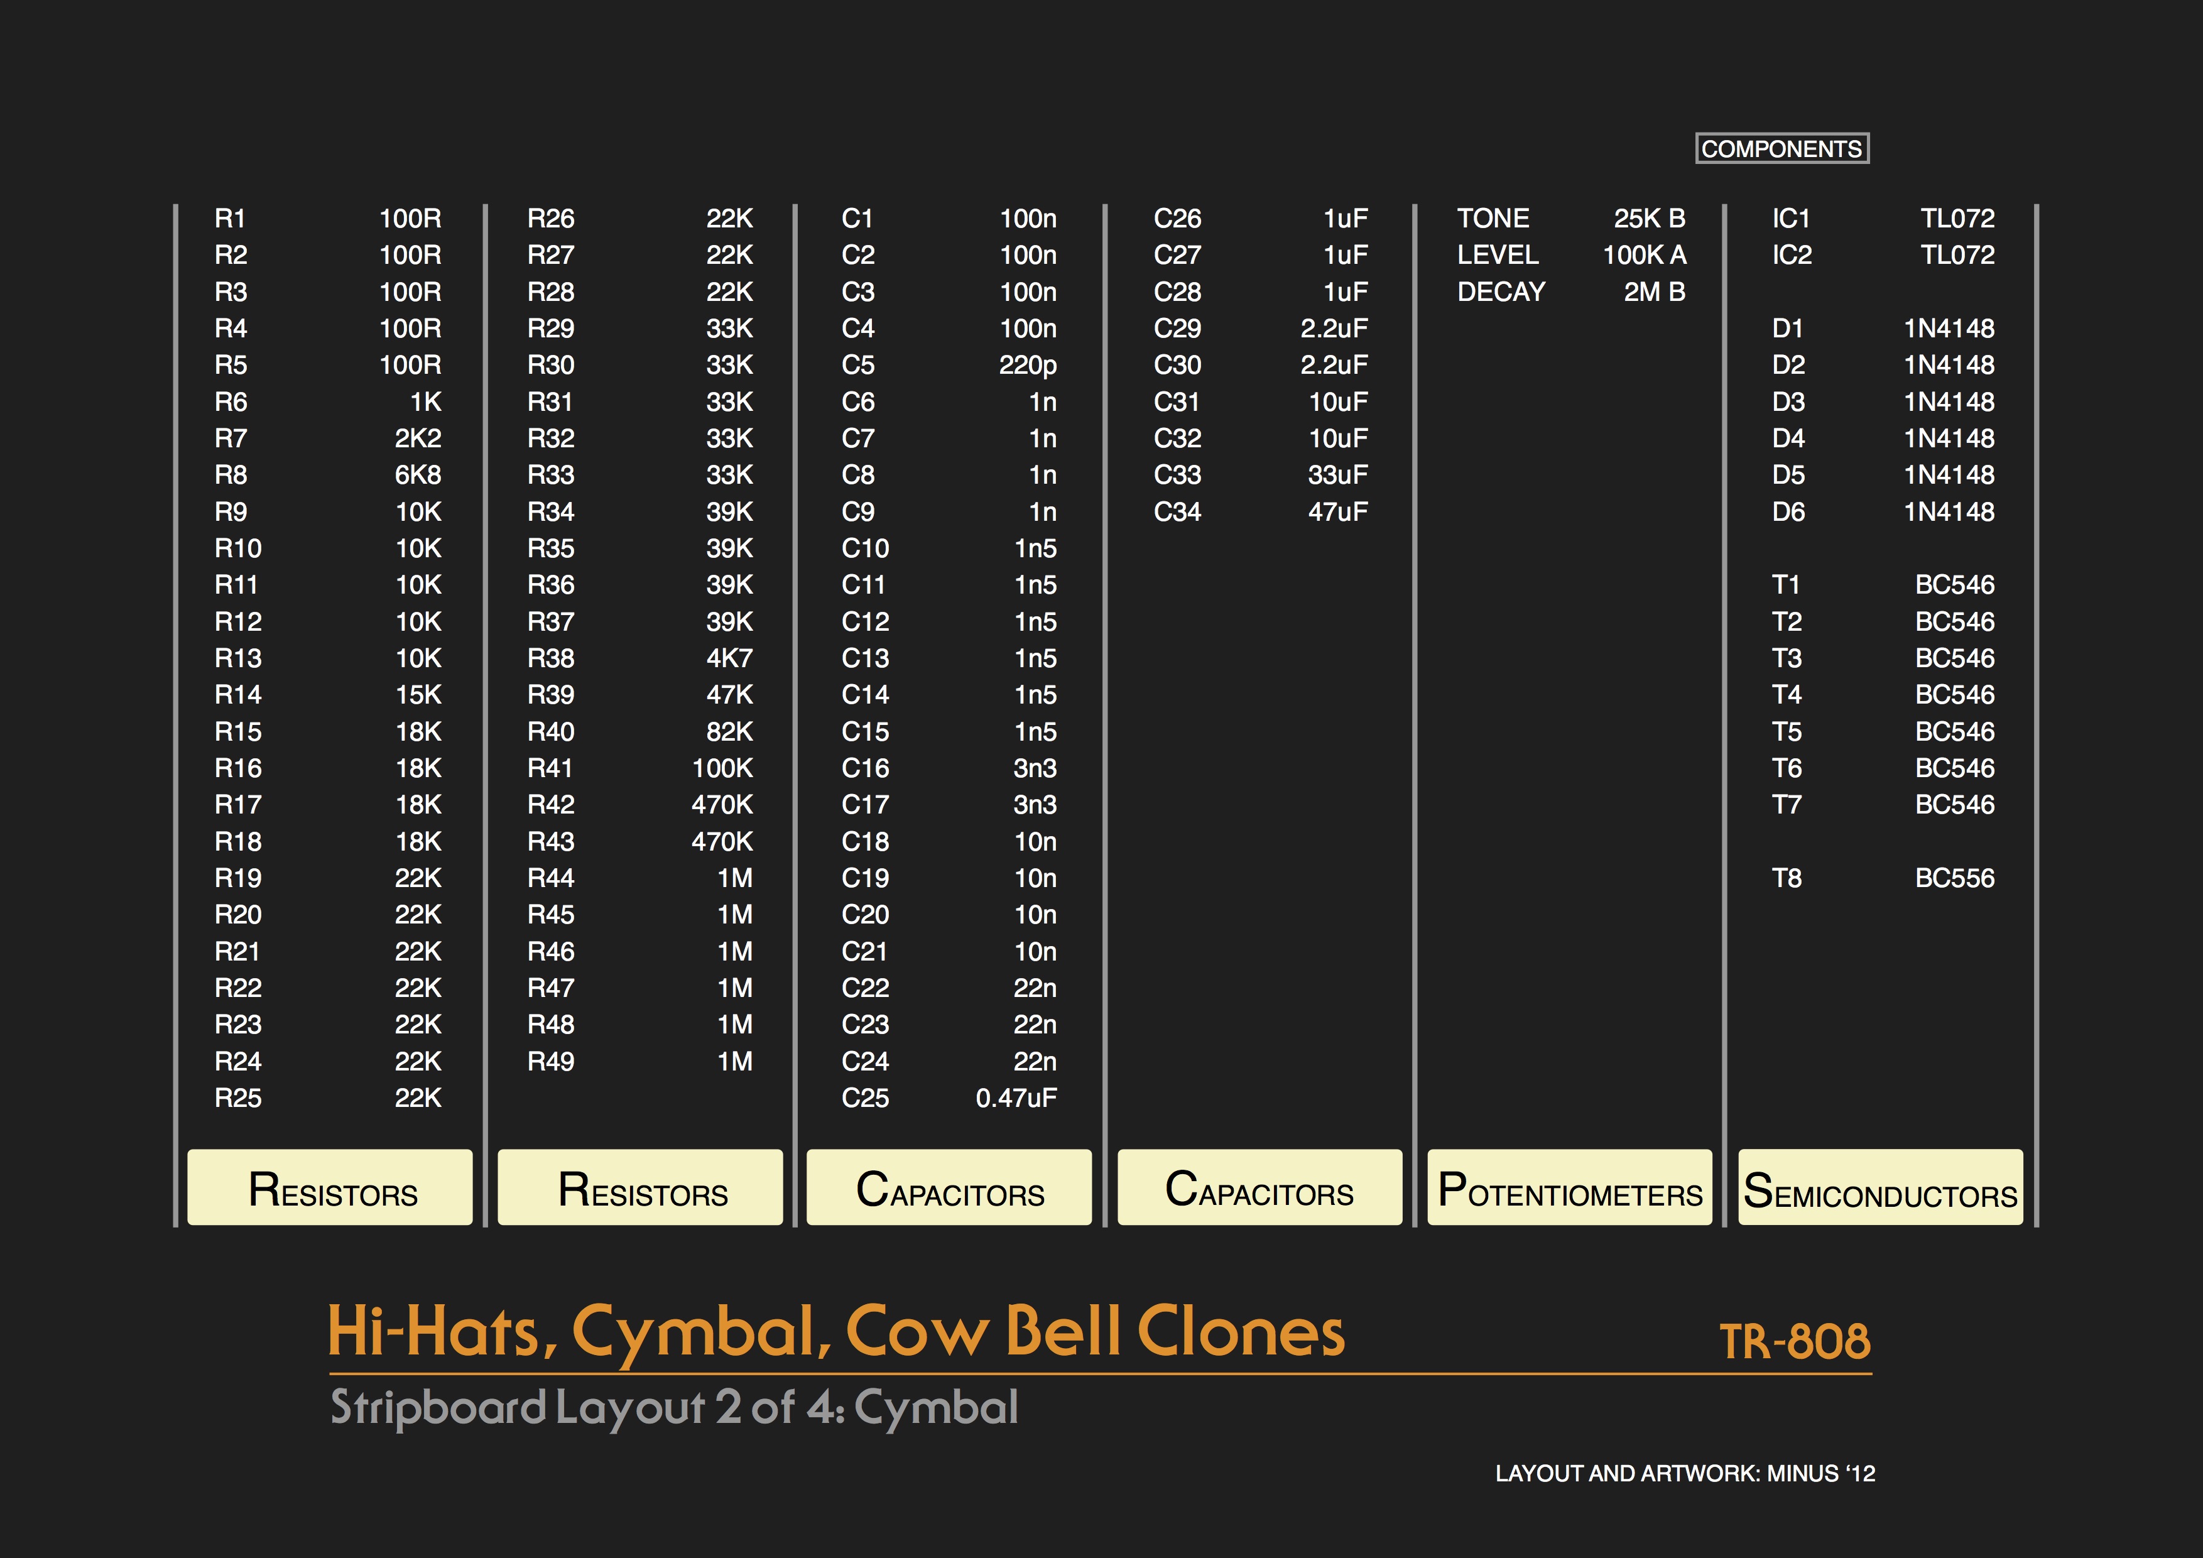Click the Potentiometers column header
The image size is (2203, 1558).
(1569, 1188)
